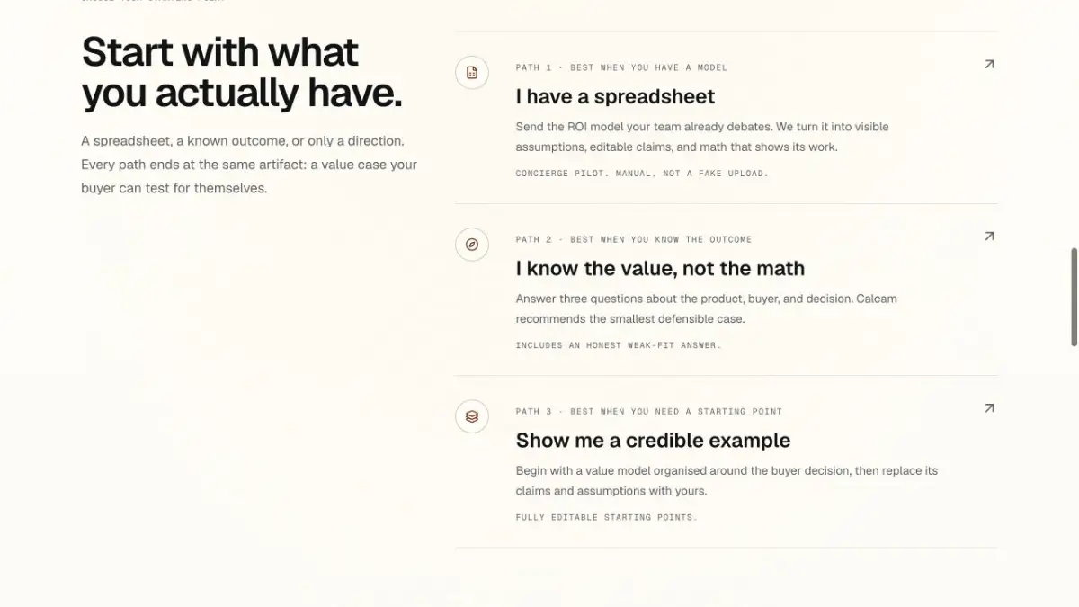1079x607 pixels.
Task: Select "I know the value, not the math"
Action: 660,268
